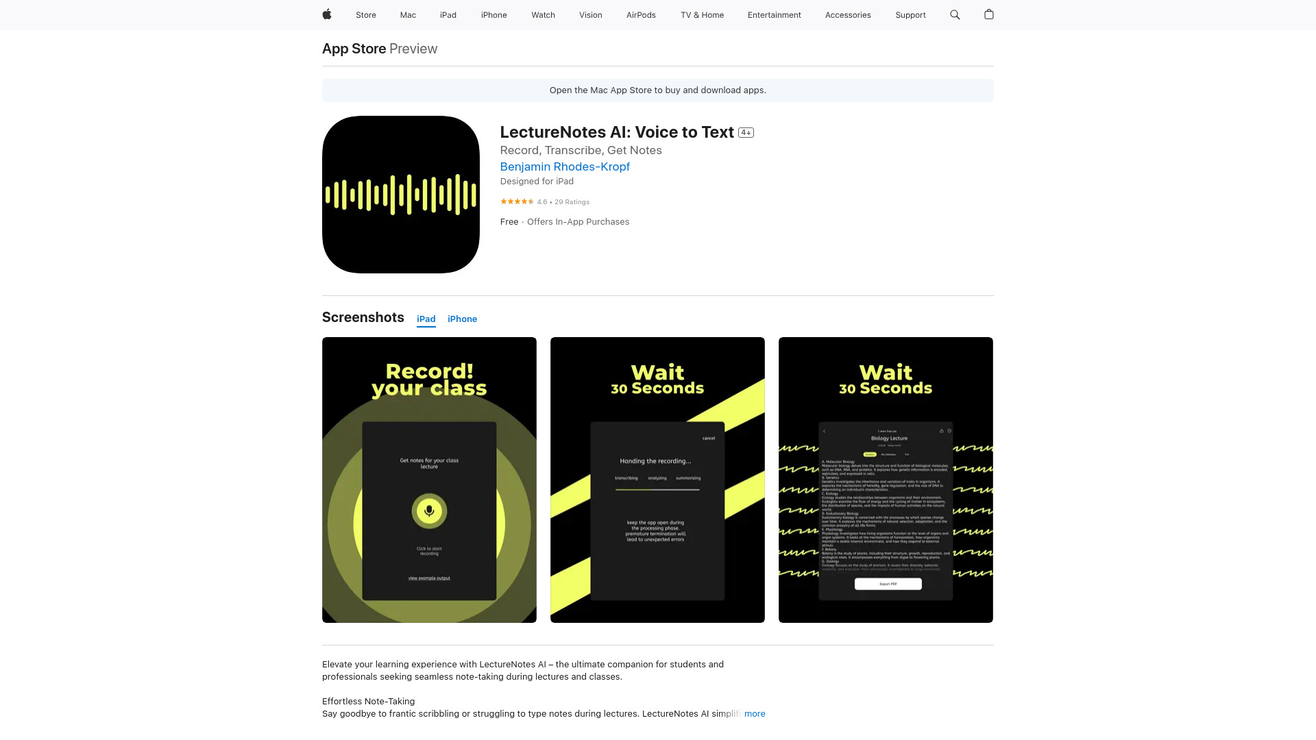Open Benjamin Rhodes-Kropf developer link
Screen dimensions: 1316x740
565,166
